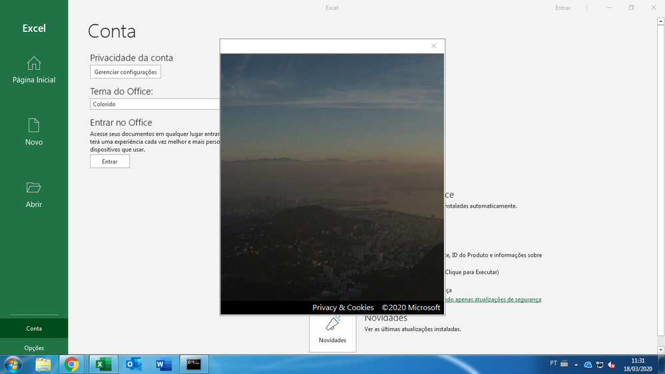Click Ver as últimas atualizações instaladas text
This screenshot has width=665, height=374.
[x=413, y=329]
